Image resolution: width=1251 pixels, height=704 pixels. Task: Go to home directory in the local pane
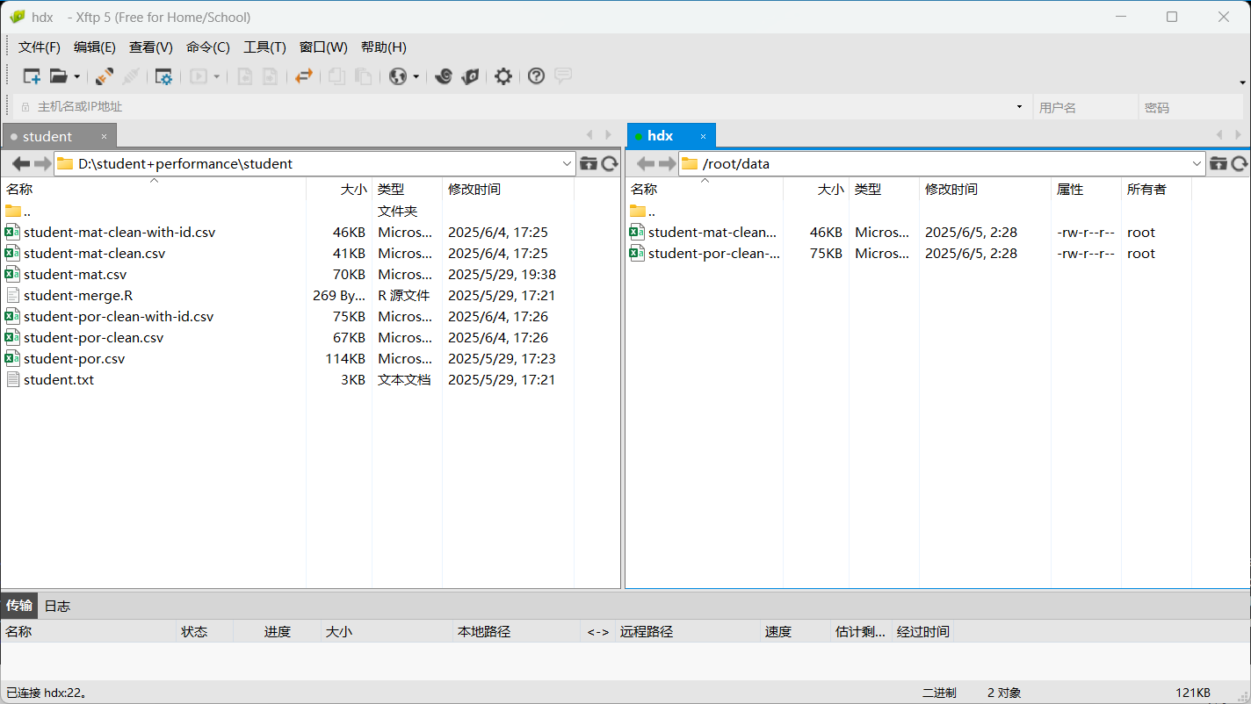tap(589, 163)
